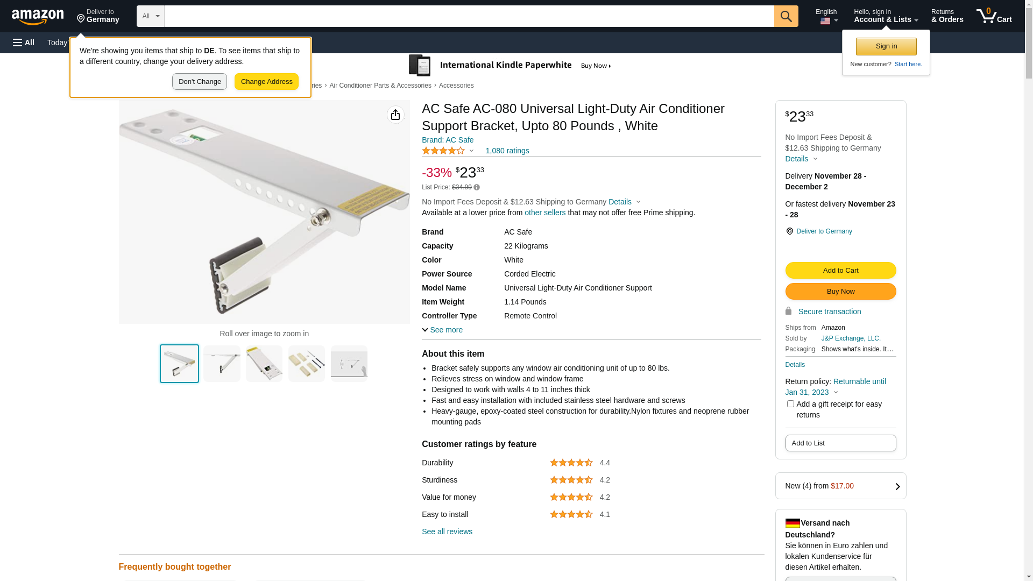Image resolution: width=1033 pixels, height=581 pixels.
Task: Open the shopping cart icon
Action: pyautogui.click(x=993, y=16)
